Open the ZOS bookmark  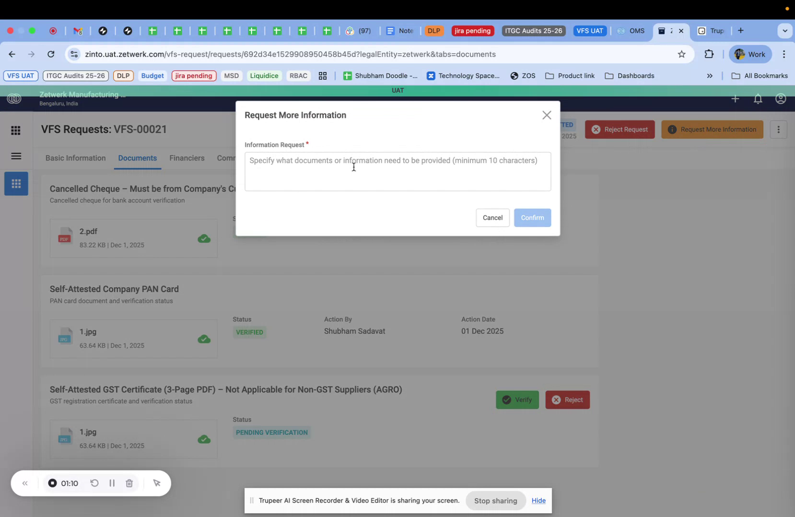click(x=523, y=76)
